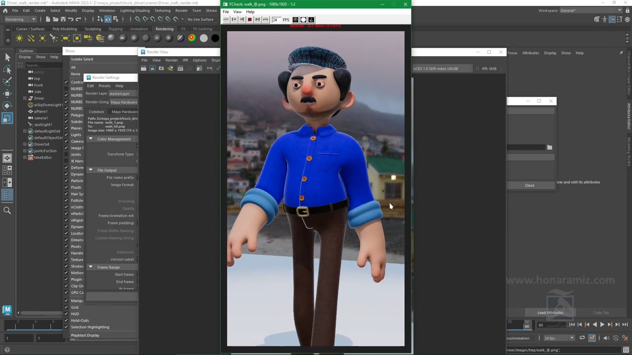Open Lighting/Shading menu
632x355 pixels.
point(135,10)
